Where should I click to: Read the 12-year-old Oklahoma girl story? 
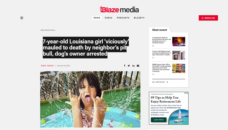pyautogui.click(x=161, y=53)
